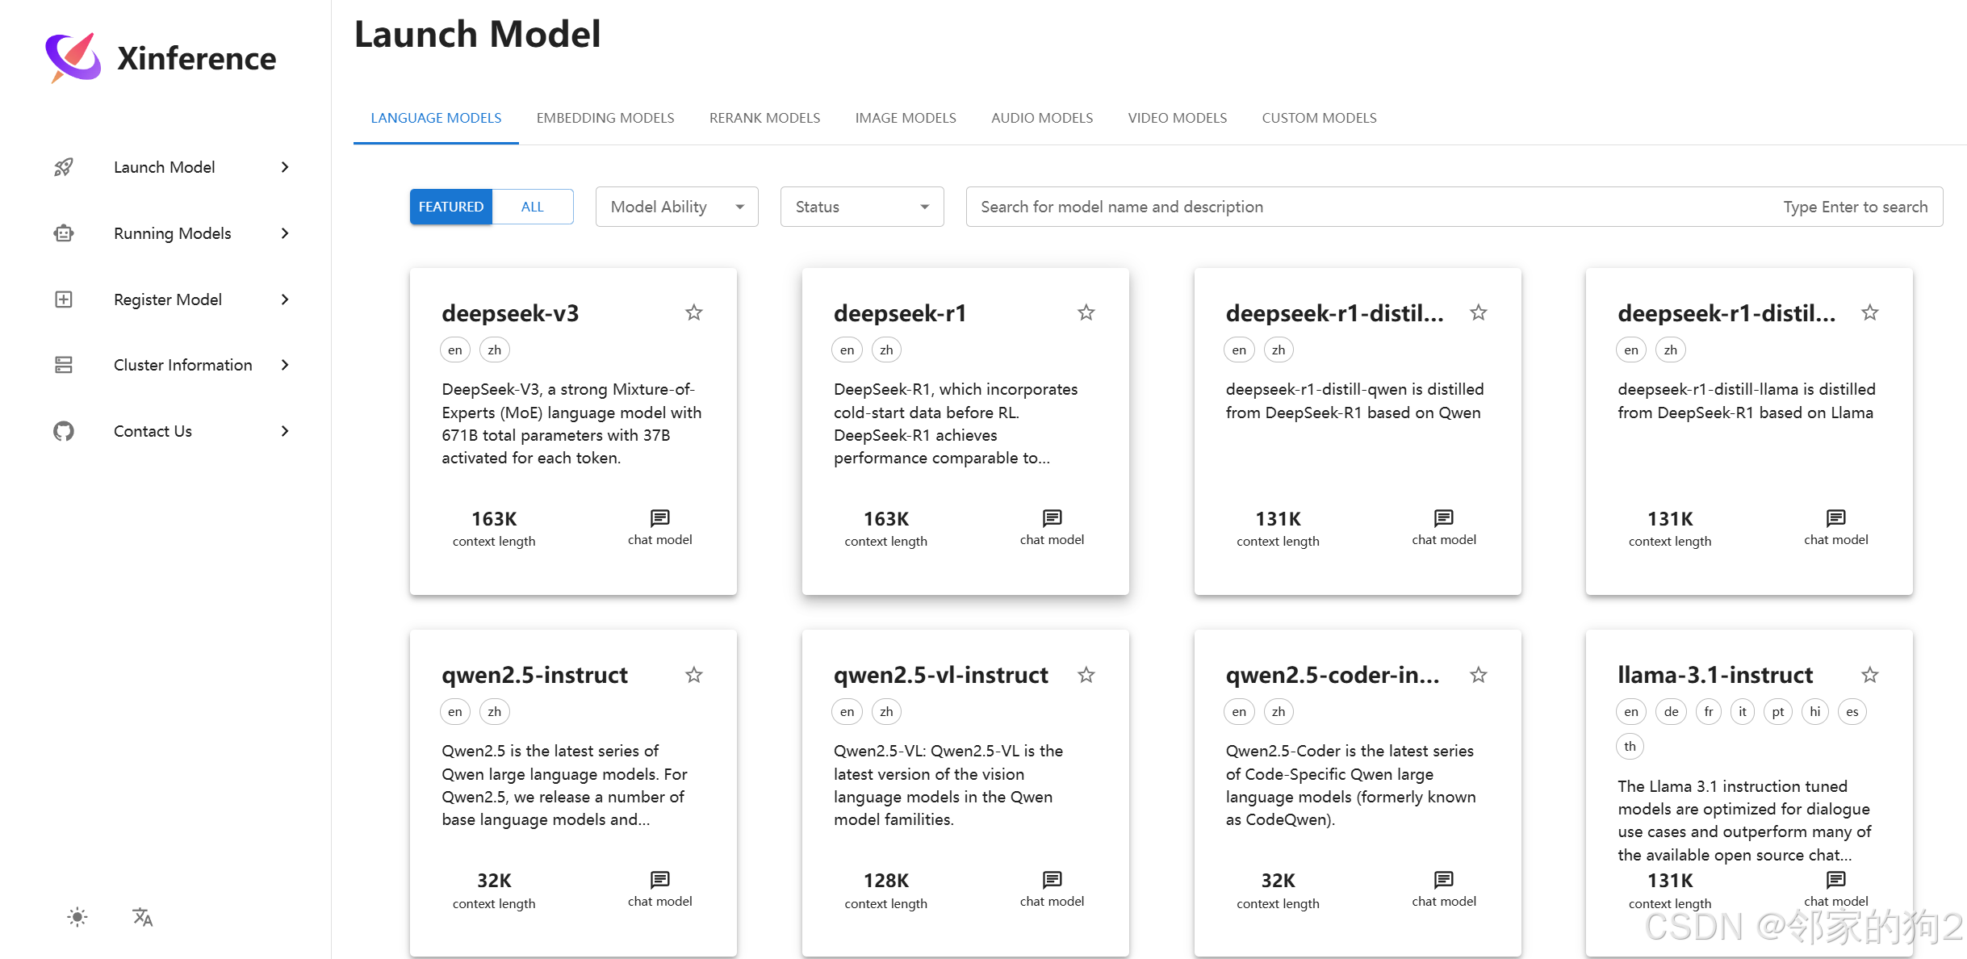Viewport: 1967px width, 959px height.
Task: Expand the Register Model sidebar chevron
Action: pyautogui.click(x=285, y=299)
